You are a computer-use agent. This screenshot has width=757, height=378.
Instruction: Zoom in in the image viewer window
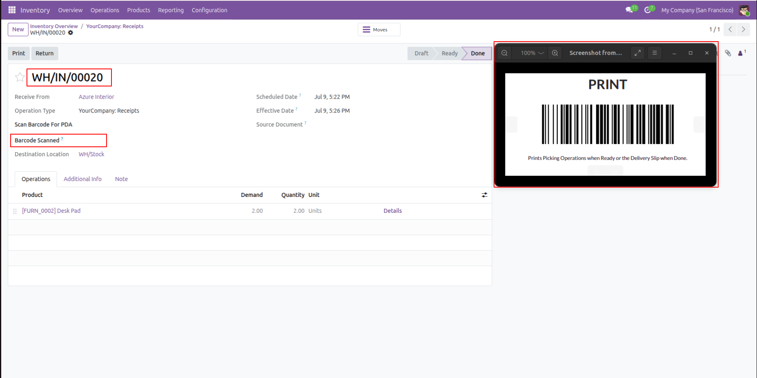tap(555, 53)
